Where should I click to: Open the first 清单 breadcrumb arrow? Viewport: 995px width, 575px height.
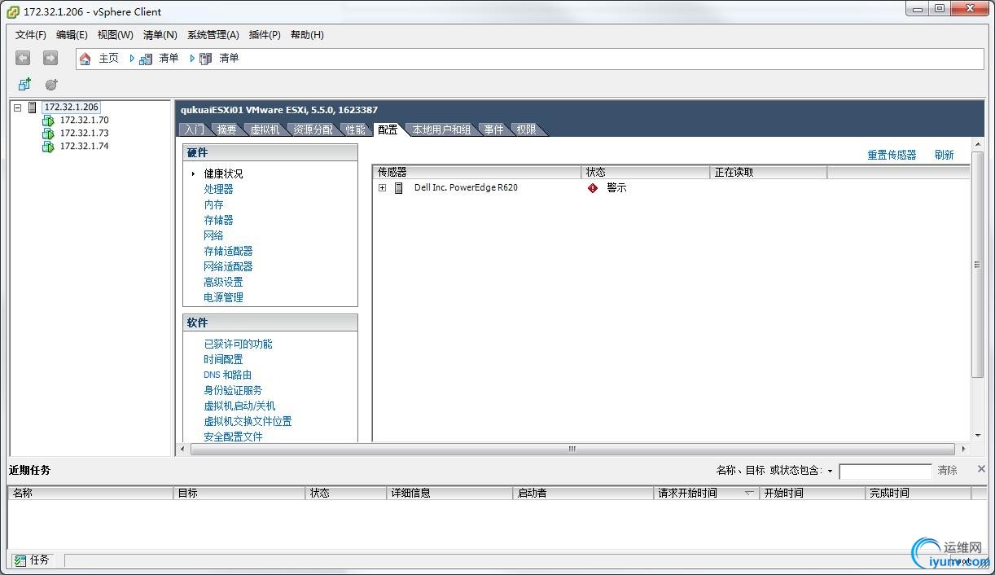(x=132, y=59)
